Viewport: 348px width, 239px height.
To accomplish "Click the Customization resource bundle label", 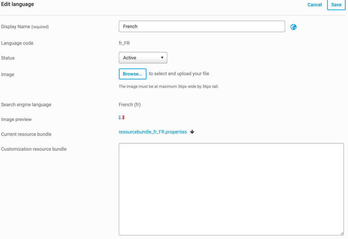I will 34,149.
